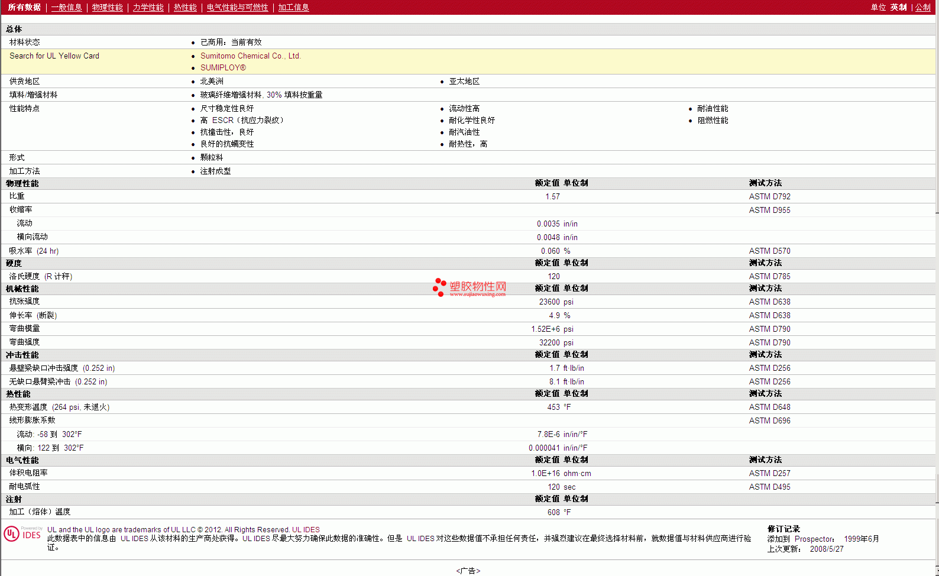Click the 耐化学性良好 feature
939x576 pixels.
click(472, 120)
